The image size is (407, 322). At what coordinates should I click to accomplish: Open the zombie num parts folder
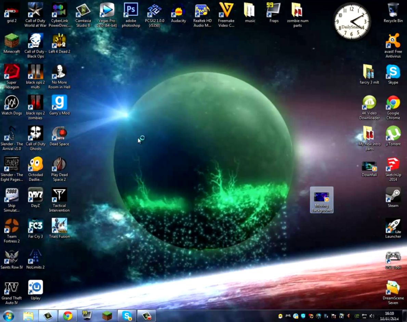click(x=298, y=15)
